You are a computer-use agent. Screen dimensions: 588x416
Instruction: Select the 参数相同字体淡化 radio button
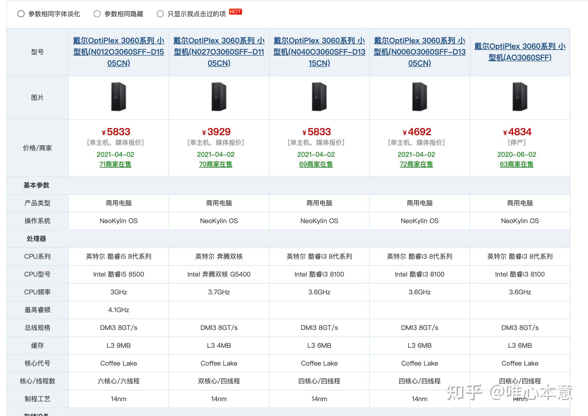click(x=21, y=14)
